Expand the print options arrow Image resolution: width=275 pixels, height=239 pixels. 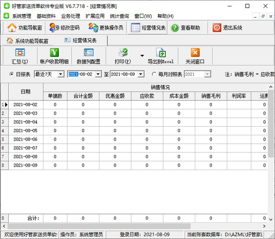pyautogui.click(x=142, y=56)
